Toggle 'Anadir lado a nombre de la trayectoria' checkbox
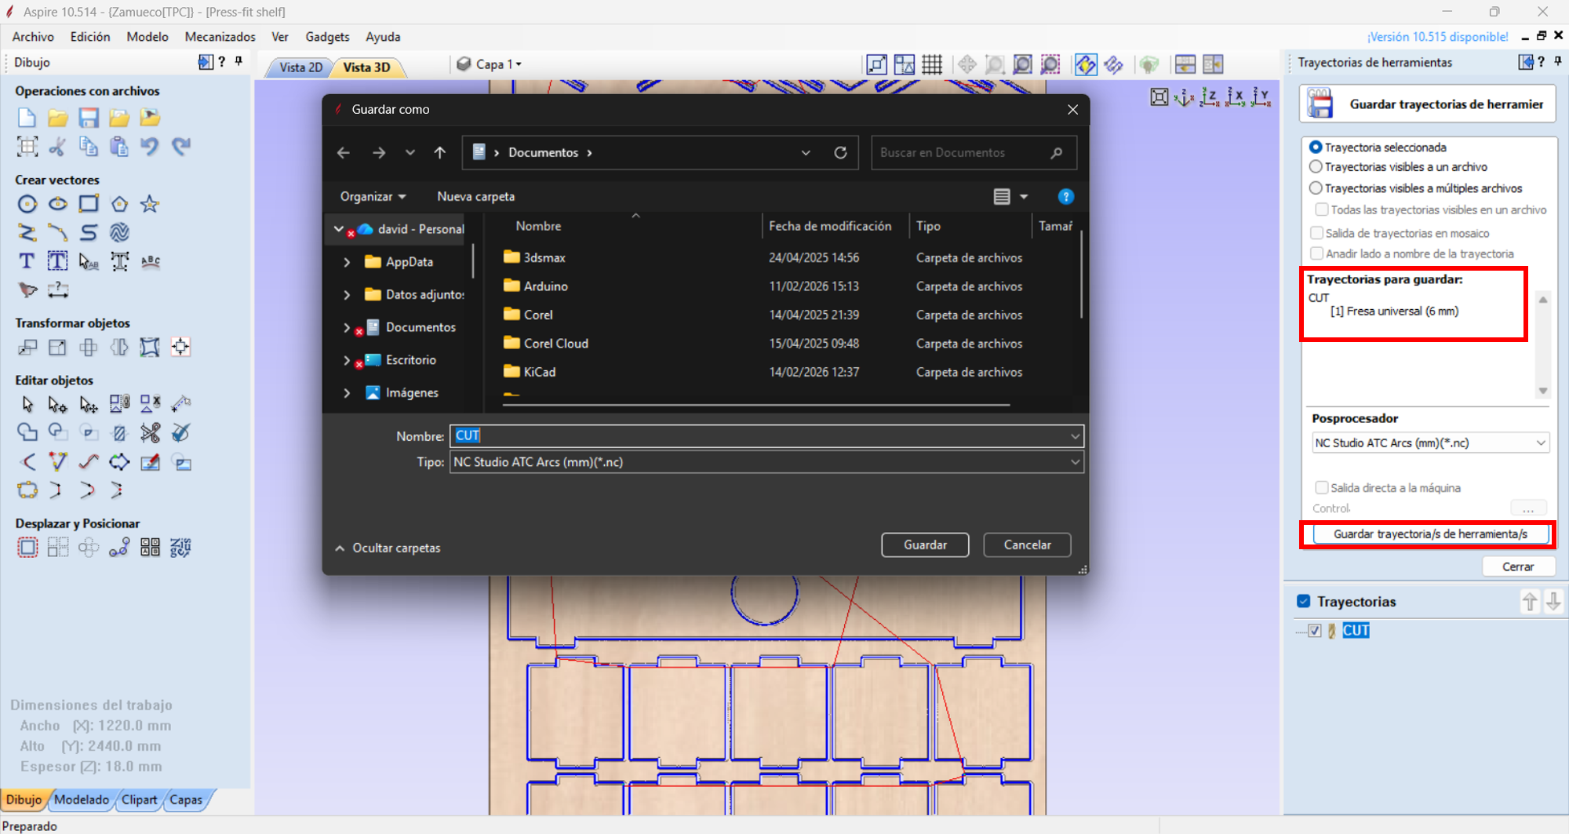This screenshot has height=834, width=1569. pyautogui.click(x=1317, y=253)
